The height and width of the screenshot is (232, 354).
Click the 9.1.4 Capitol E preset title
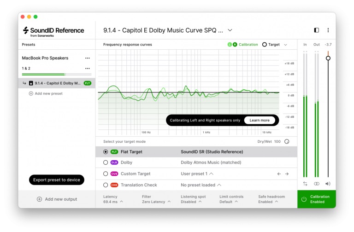[x=163, y=30]
